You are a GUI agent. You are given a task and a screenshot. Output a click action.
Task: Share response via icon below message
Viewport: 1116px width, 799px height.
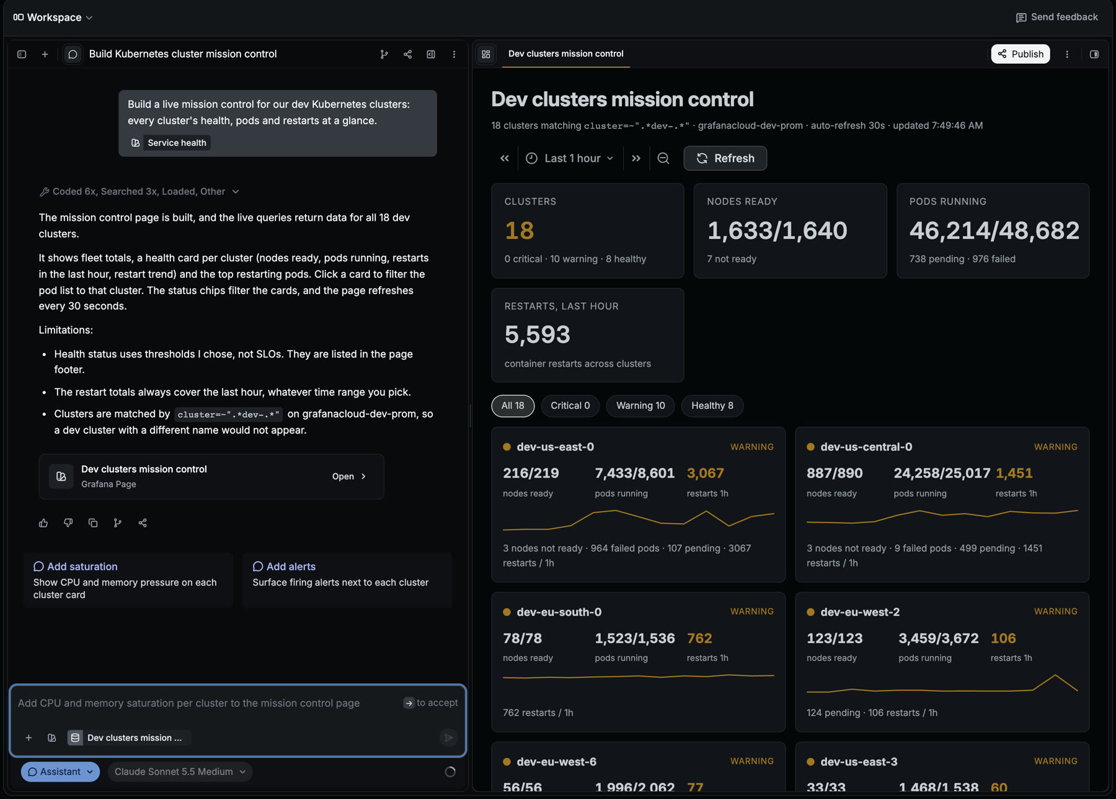coord(143,523)
